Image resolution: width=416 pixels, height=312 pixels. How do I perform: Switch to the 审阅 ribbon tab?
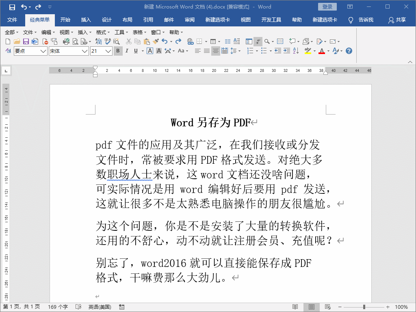pos(190,20)
